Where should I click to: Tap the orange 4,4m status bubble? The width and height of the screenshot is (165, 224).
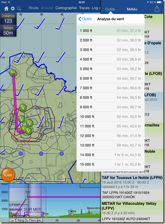pyautogui.click(x=8, y=175)
